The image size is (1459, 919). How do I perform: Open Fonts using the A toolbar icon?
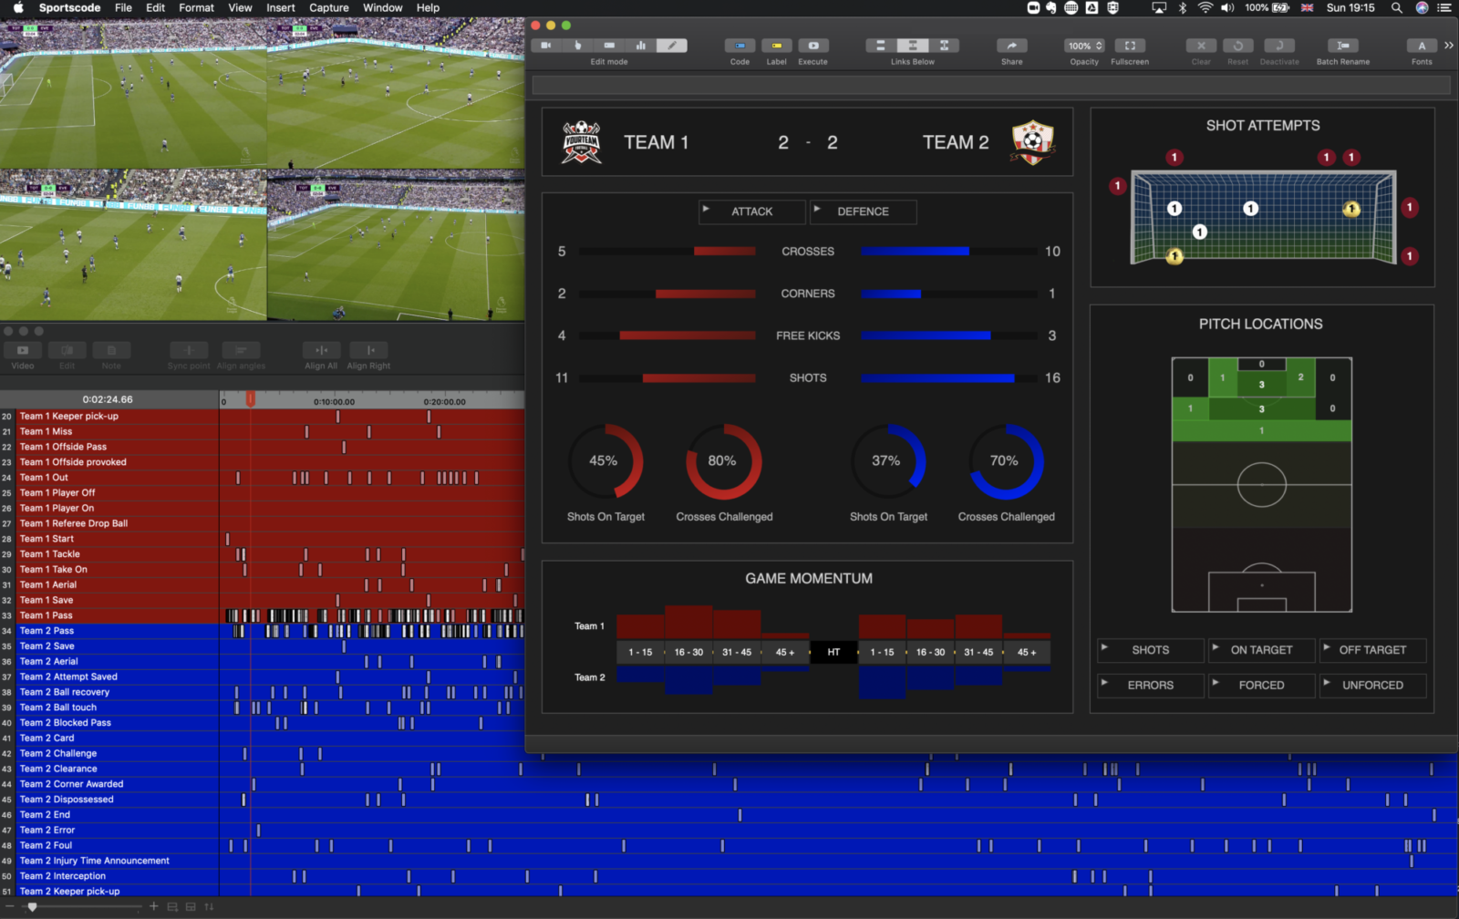(1421, 44)
